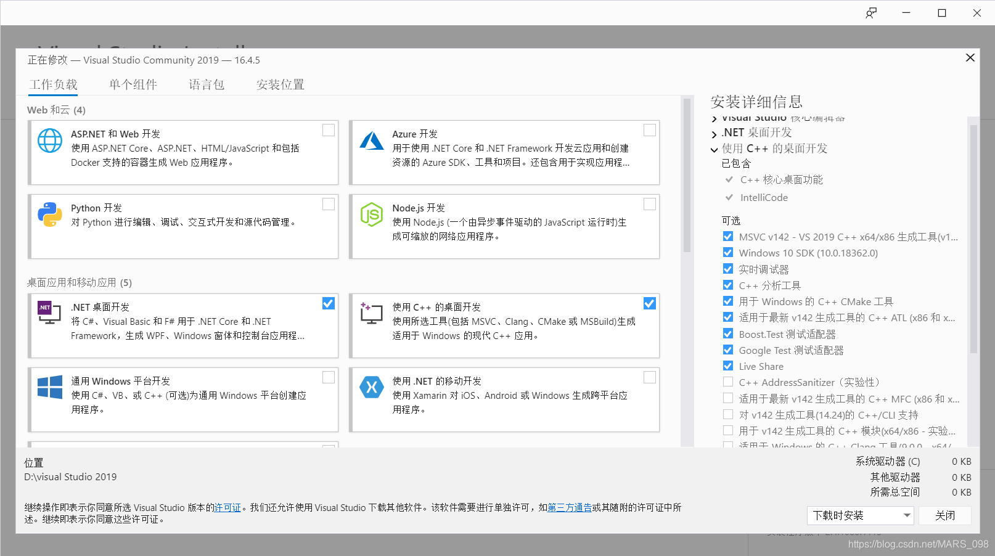The width and height of the screenshot is (995, 556).
Task: Enable the Azure development workload checkbox
Action: click(650, 130)
